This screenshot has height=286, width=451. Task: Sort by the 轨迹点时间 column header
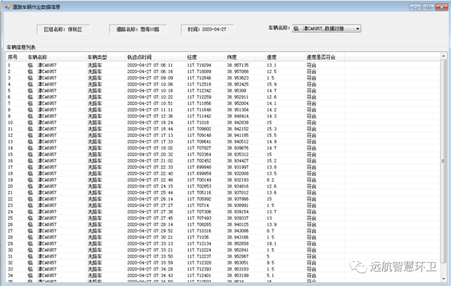tap(155, 57)
